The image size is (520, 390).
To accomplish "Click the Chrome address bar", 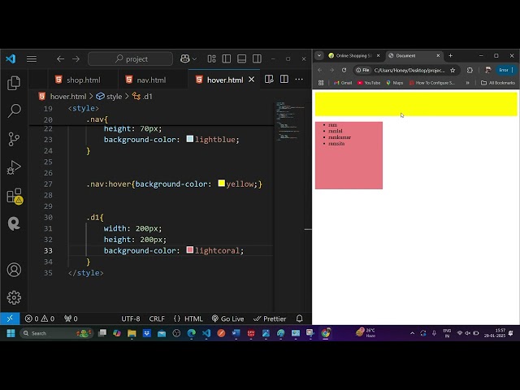I will pos(409,70).
